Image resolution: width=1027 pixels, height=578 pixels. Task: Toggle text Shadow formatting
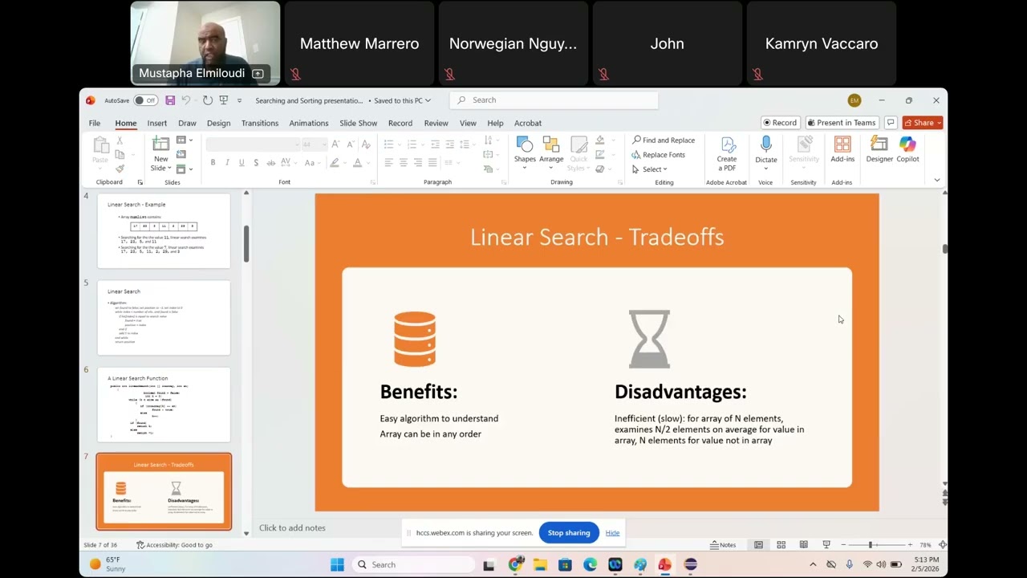click(x=256, y=162)
